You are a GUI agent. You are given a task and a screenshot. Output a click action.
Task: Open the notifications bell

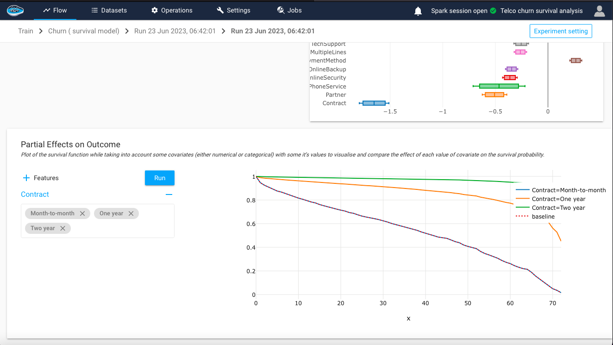(x=418, y=11)
